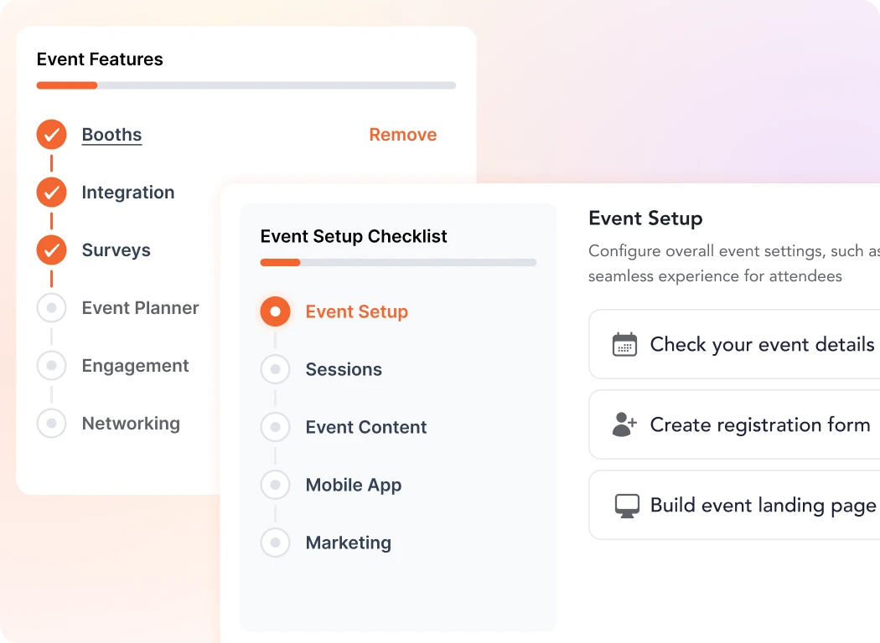Click the checkmark icon next to Booths
Image resolution: width=880 pixels, height=643 pixels.
pyautogui.click(x=51, y=134)
